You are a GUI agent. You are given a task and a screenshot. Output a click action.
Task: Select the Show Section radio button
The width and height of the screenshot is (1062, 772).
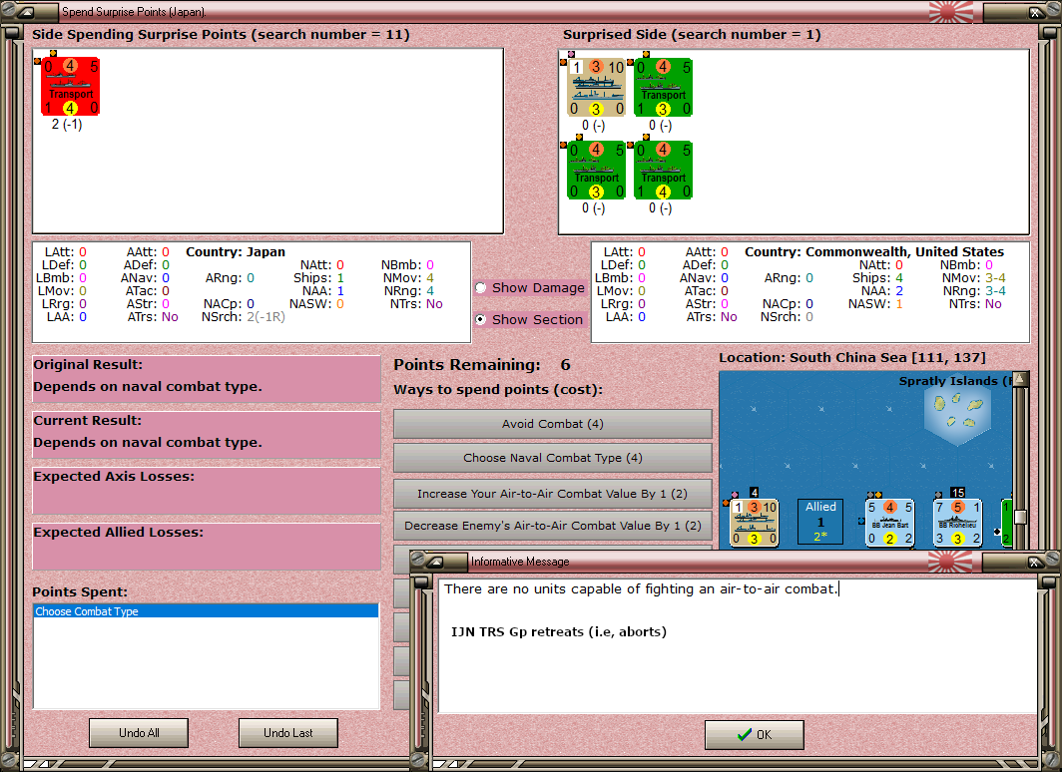pos(481,319)
